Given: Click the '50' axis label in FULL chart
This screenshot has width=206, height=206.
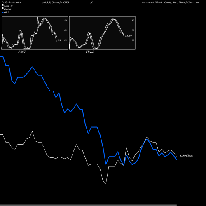Looking at the screenshot, I should pyautogui.click(x=133, y=30).
